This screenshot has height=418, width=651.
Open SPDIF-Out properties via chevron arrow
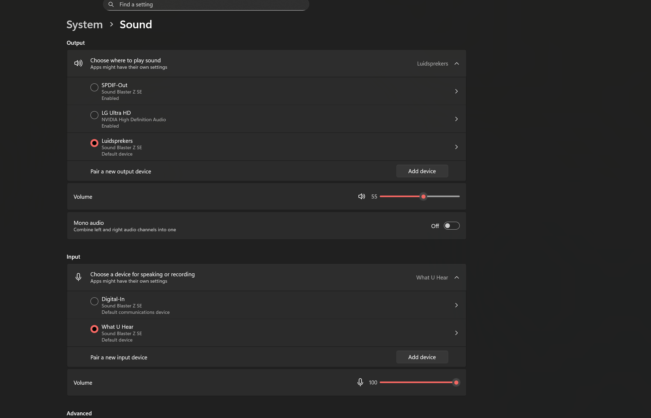pyautogui.click(x=456, y=91)
